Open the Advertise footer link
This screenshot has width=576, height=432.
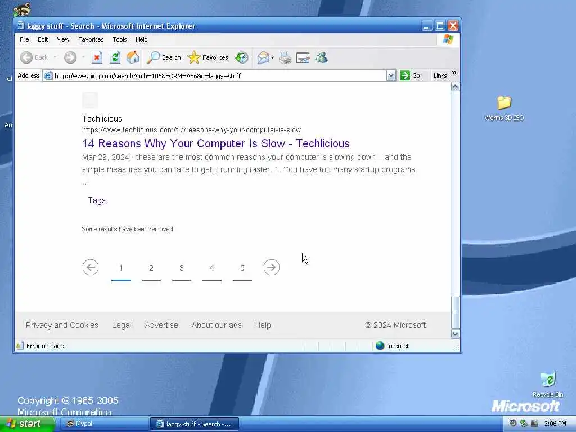coord(161,325)
